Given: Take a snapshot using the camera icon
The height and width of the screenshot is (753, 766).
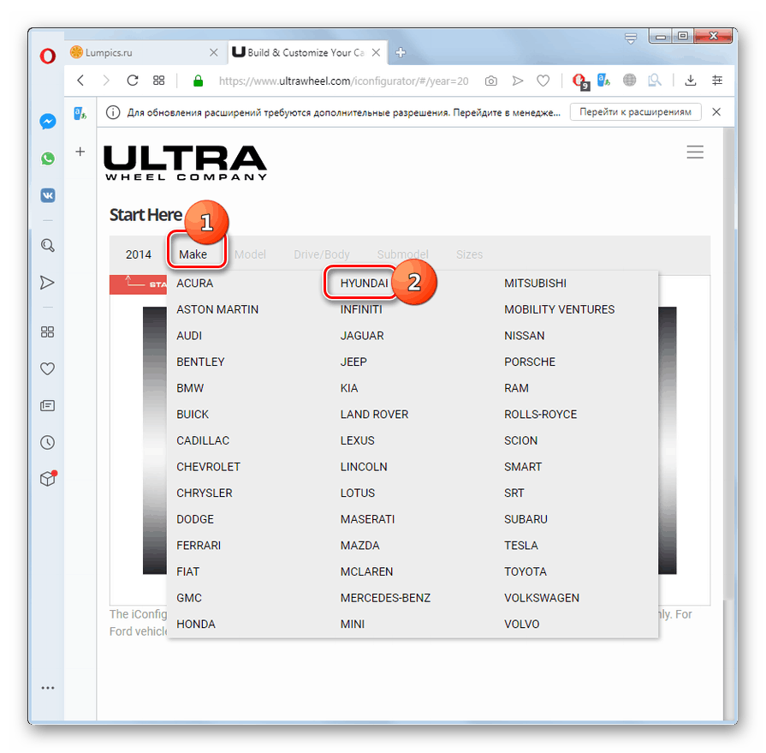Looking at the screenshot, I should click(490, 81).
